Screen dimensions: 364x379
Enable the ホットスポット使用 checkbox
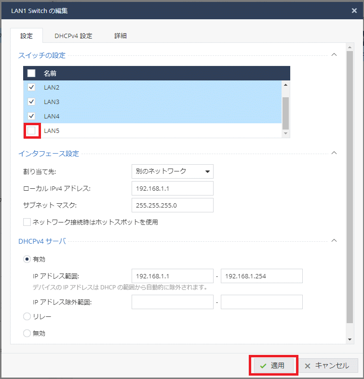tap(27, 222)
